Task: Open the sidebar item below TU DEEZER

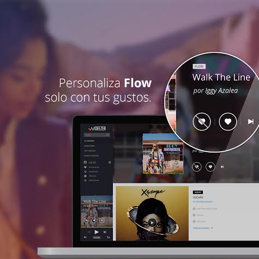Action: pyautogui.click(x=89, y=146)
